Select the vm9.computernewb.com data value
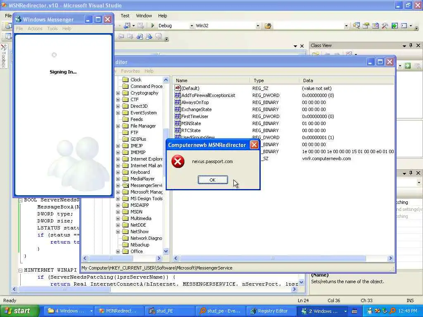 (326, 158)
